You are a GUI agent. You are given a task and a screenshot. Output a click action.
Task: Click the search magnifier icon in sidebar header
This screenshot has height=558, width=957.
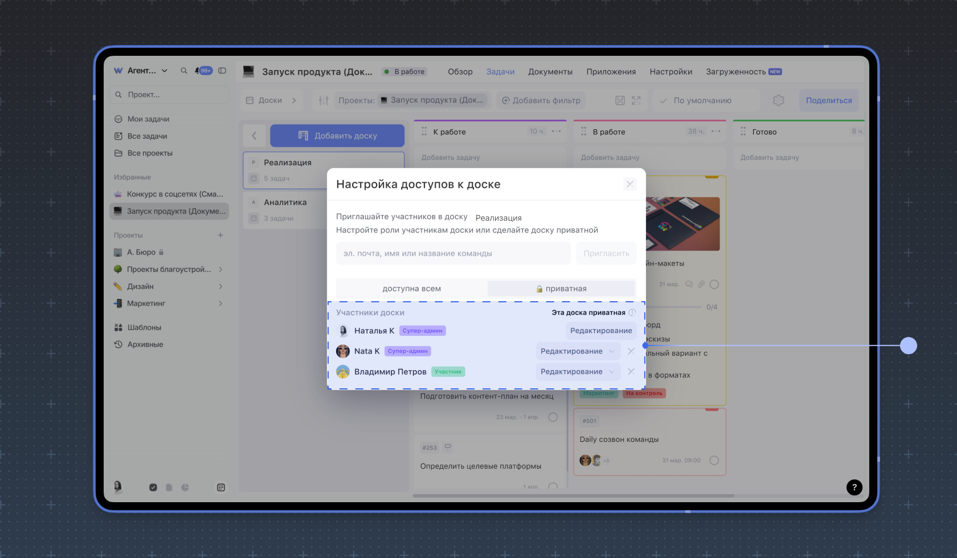point(184,71)
